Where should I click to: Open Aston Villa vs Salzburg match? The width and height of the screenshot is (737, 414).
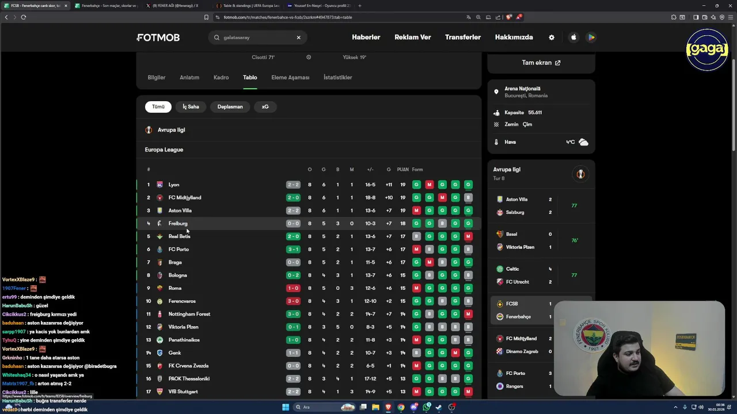click(541, 206)
